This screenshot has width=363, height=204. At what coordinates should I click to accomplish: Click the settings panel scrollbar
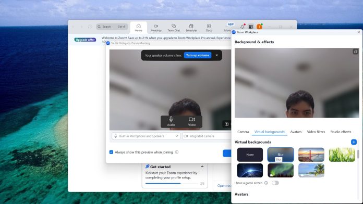358,154
